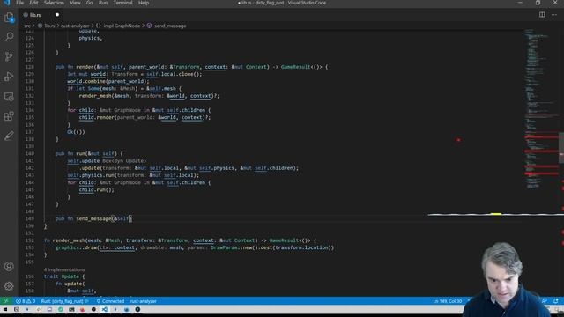Image resolution: width=564 pixels, height=317 pixels.
Task: Open errors and warnings count in status bar
Action: tap(26, 301)
